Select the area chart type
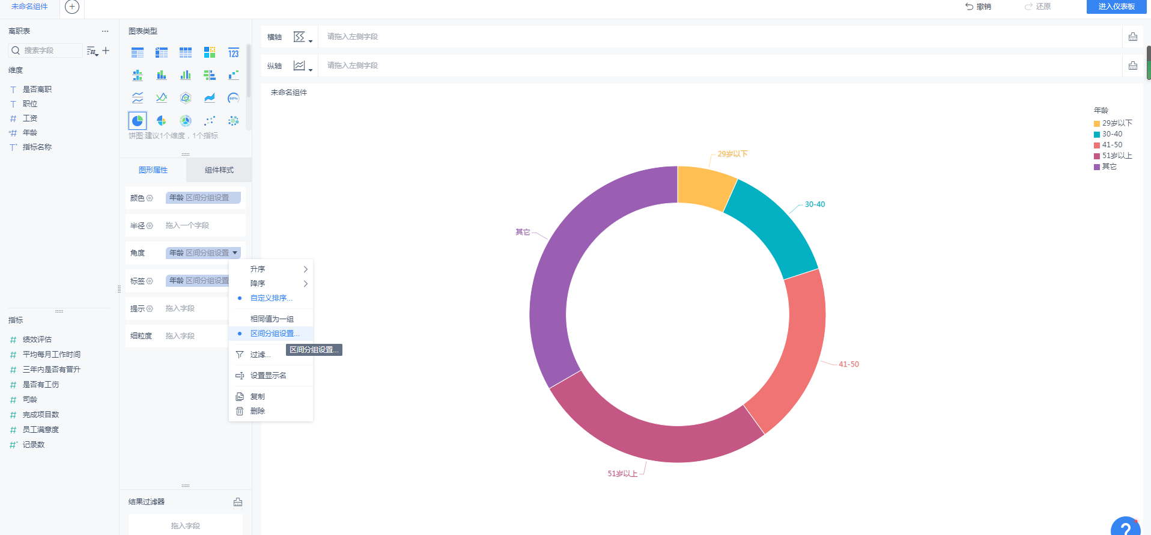The image size is (1151, 535). 210,98
